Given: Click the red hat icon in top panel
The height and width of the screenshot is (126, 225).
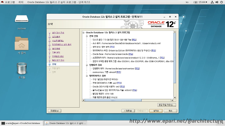Looking at the screenshot, I should coord(2,2).
